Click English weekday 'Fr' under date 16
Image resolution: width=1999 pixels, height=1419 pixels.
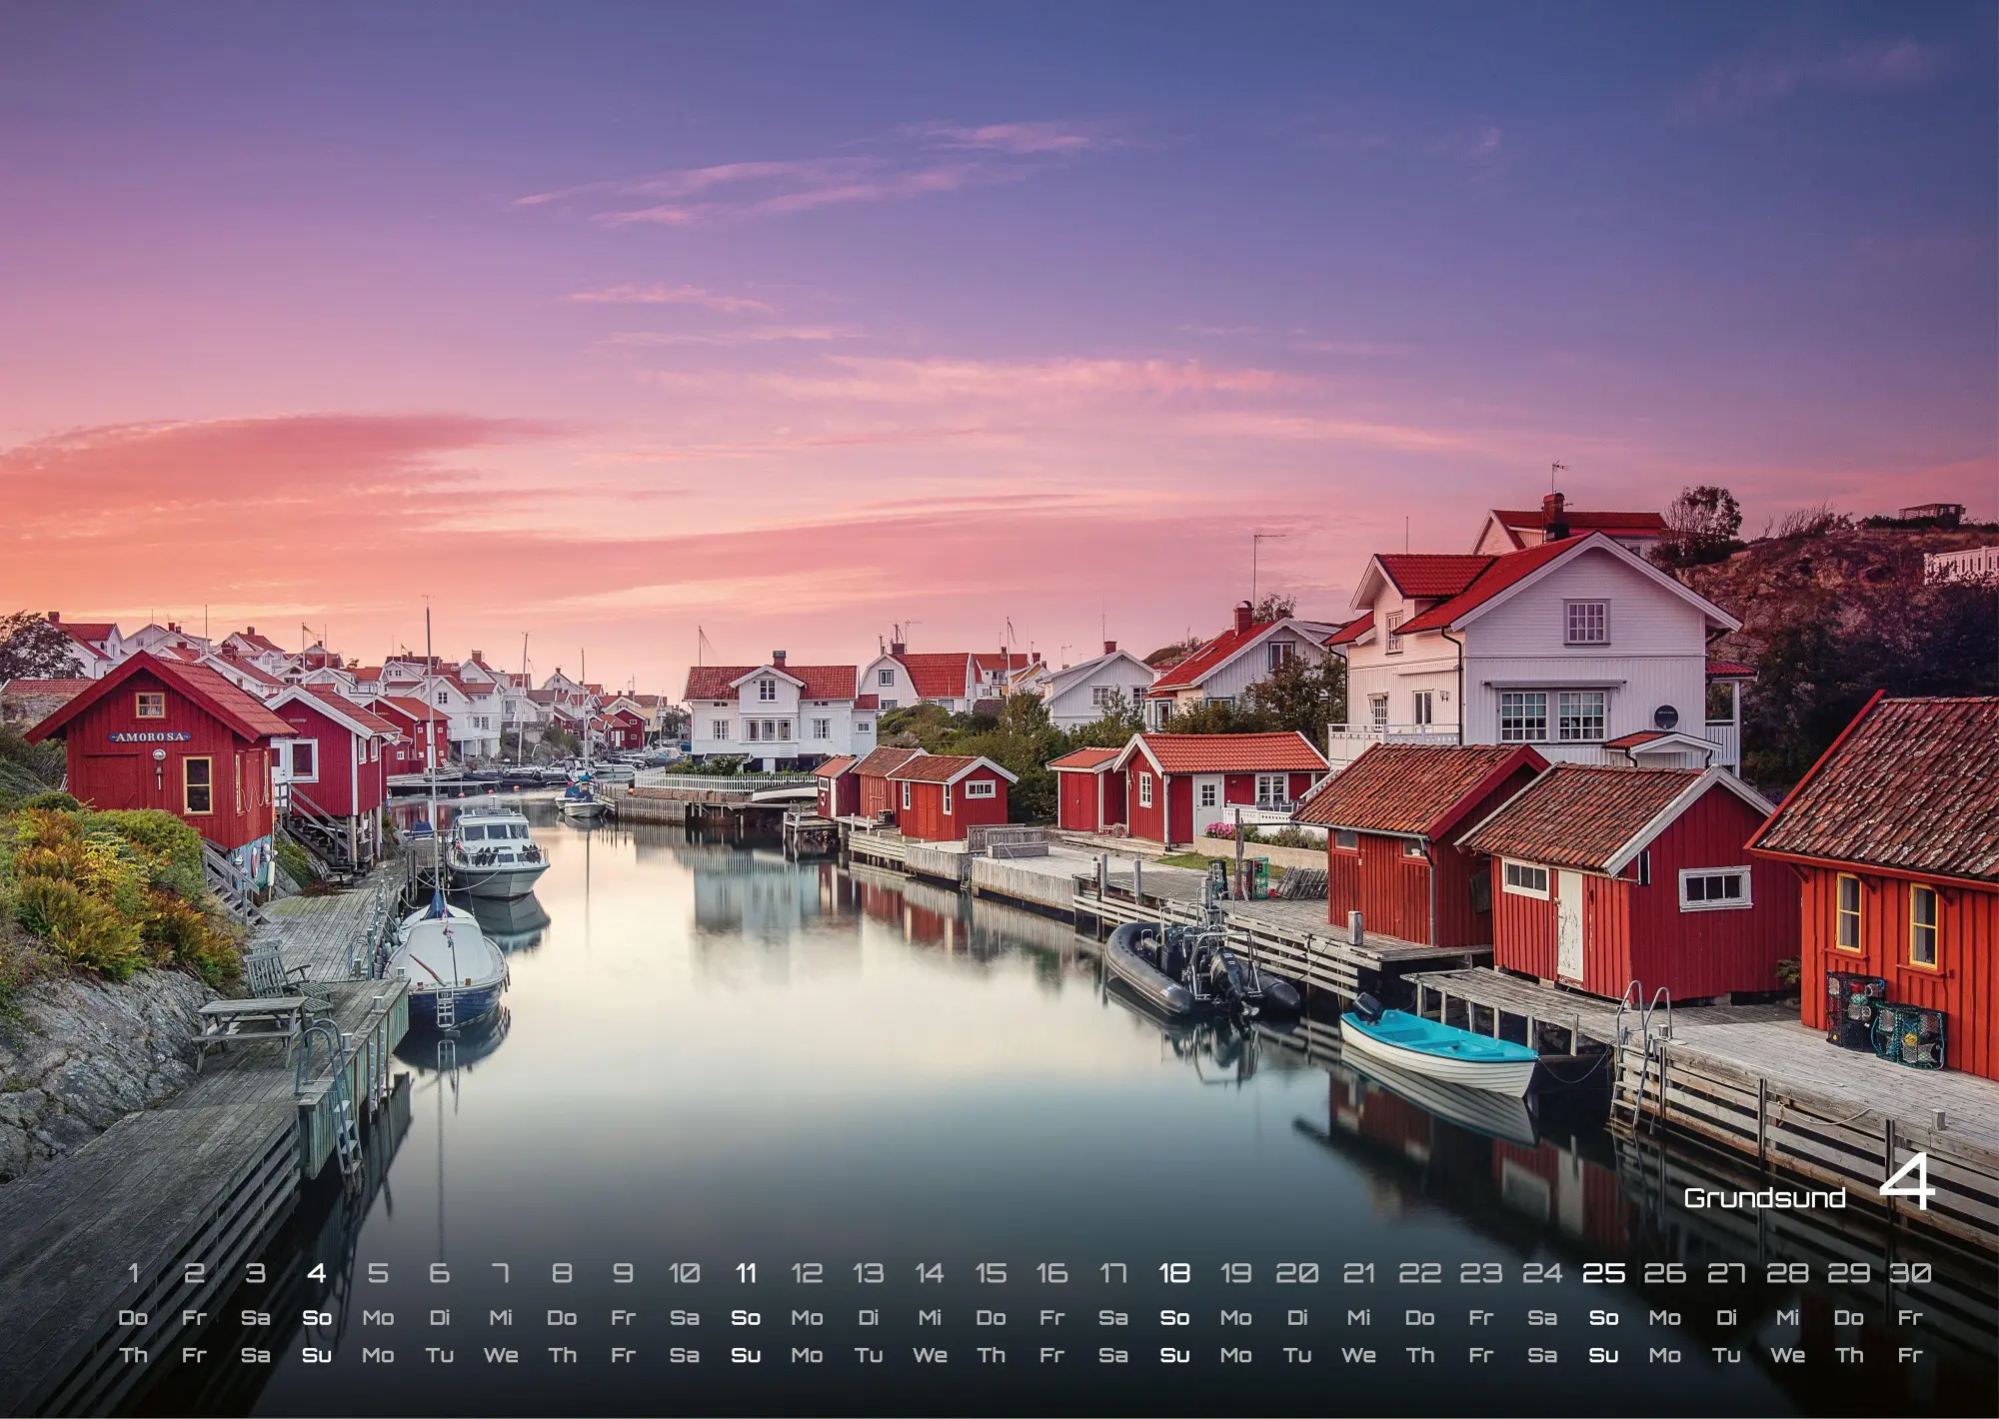point(1052,1356)
